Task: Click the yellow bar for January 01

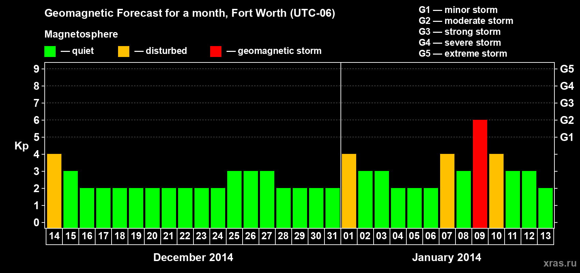Action: (x=349, y=191)
